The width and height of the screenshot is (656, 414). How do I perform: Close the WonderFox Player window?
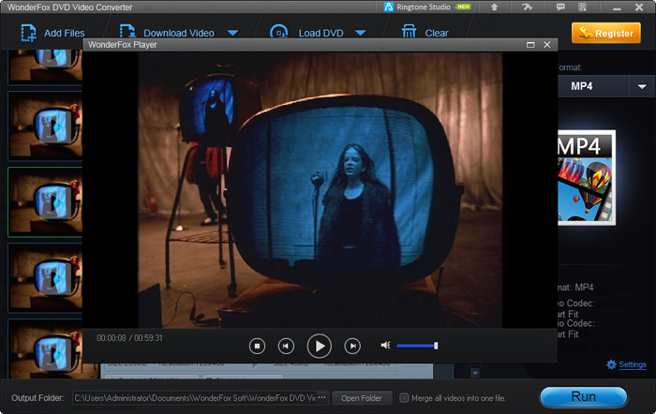546,45
